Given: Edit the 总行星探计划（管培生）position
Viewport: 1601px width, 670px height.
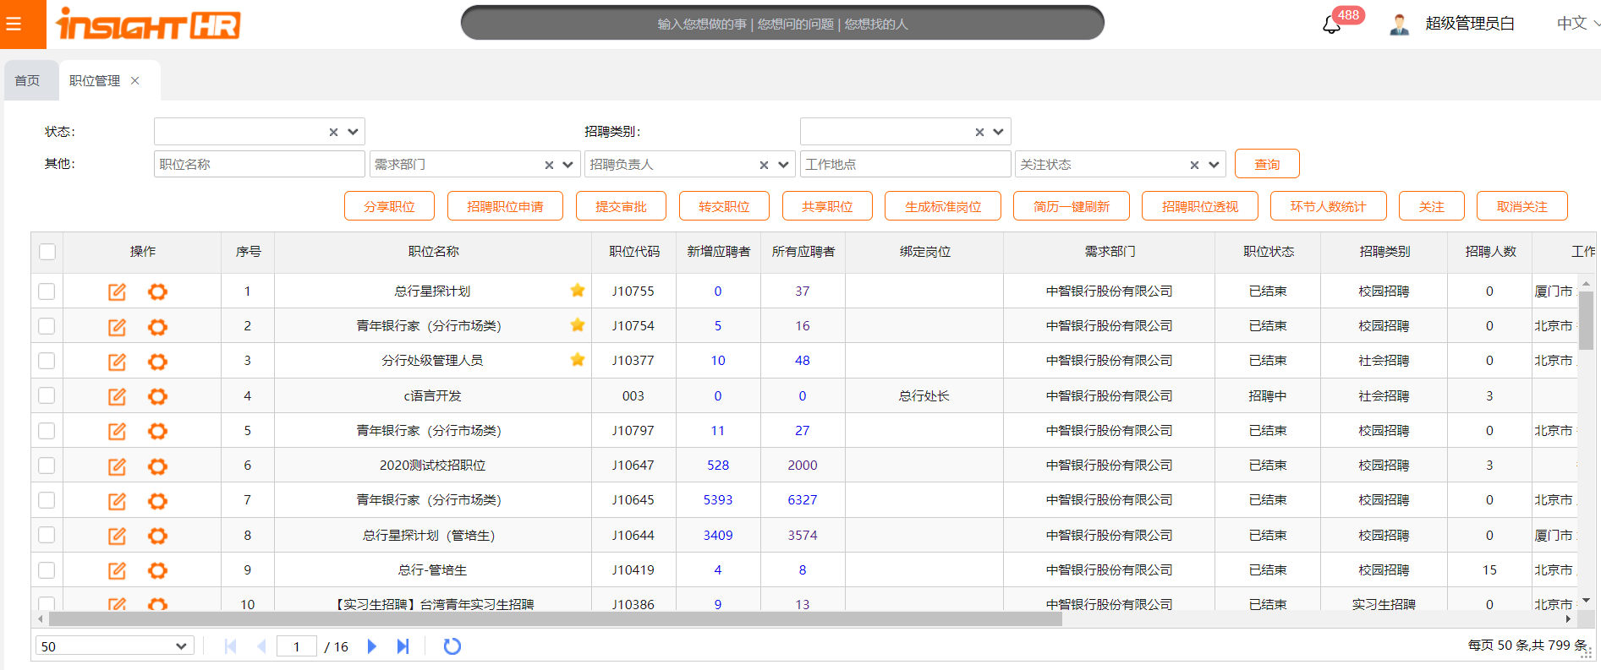Looking at the screenshot, I should (117, 536).
